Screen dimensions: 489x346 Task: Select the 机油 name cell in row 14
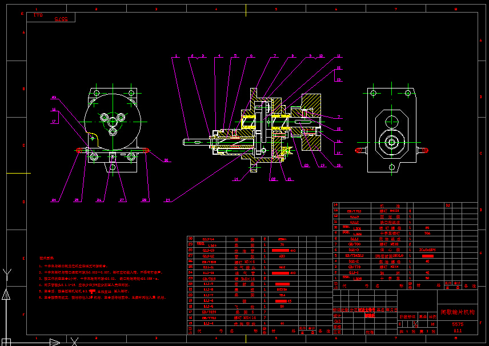coord(390,206)
